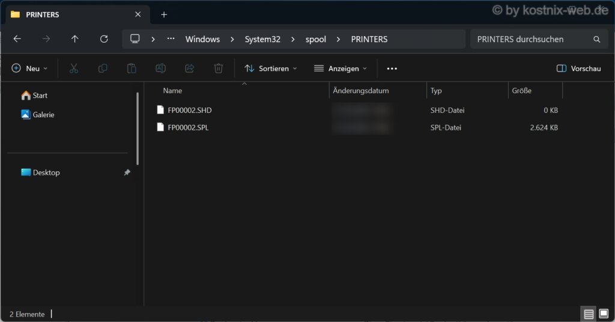Click the Cut scissors icon
This screenshot has height=322, width=615.
pyautogui.click(x=74, y=68)
